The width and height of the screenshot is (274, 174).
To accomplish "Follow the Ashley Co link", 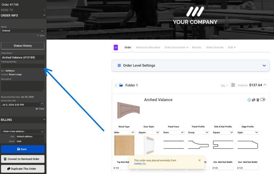I will click(x=140, y=164).
